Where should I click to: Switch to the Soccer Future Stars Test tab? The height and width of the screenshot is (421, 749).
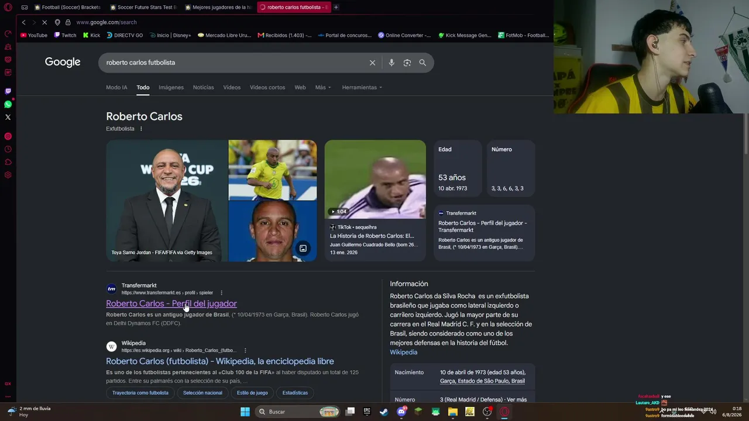point(143,8)
